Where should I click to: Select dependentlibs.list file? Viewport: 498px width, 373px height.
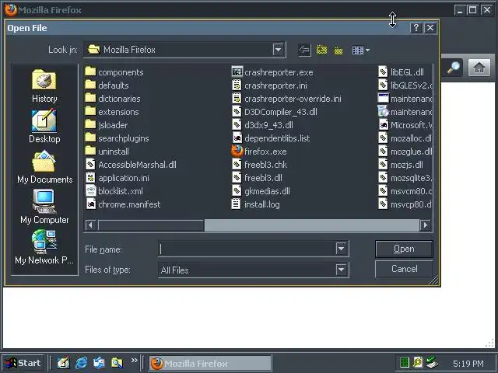(x=271, y=138)
